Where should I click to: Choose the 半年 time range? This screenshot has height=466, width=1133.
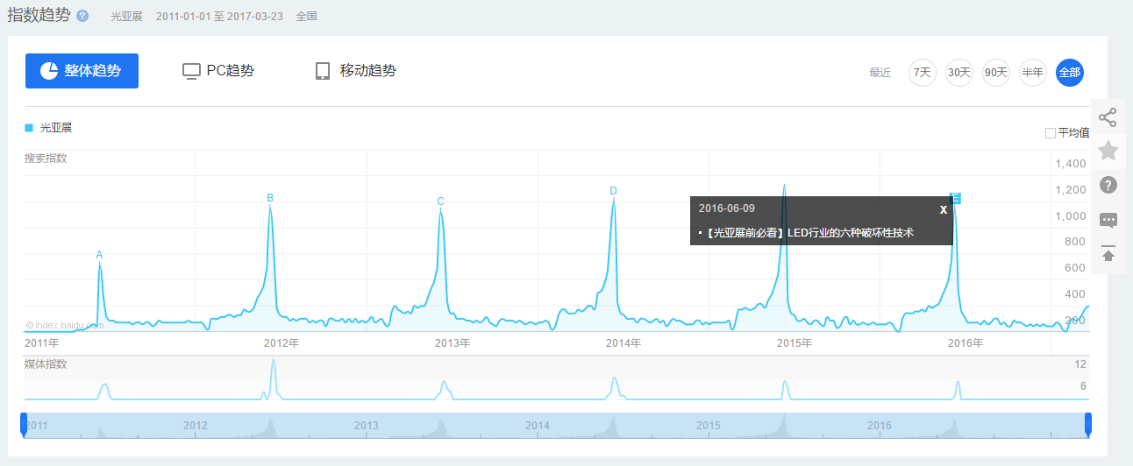click(x=1032, y=73)
